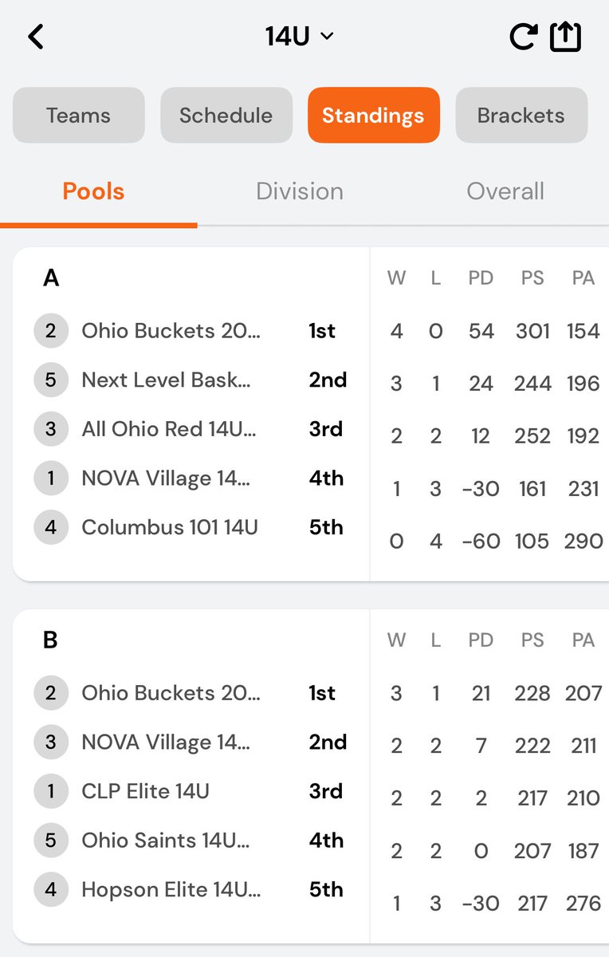
Task: Refresh standings with the reload icon
Action: tap(523, 37)
